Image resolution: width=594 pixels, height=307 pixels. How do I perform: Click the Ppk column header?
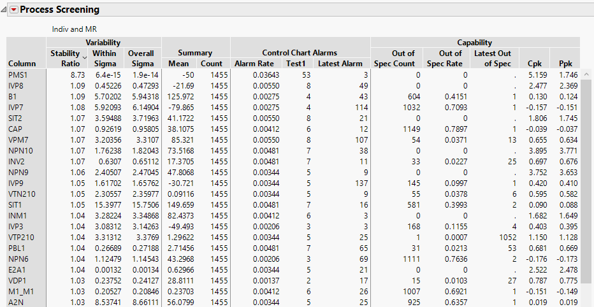pos(565,64)
